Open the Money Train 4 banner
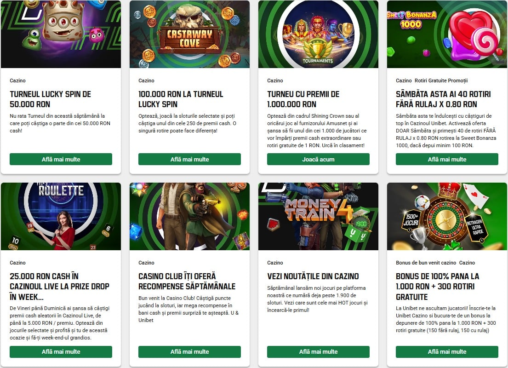This screenshot has width=508, height=368. (318, 216)
